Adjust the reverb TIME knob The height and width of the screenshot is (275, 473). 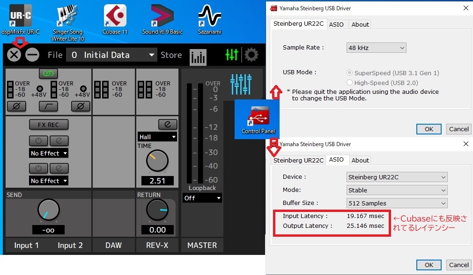coord(157,161)
